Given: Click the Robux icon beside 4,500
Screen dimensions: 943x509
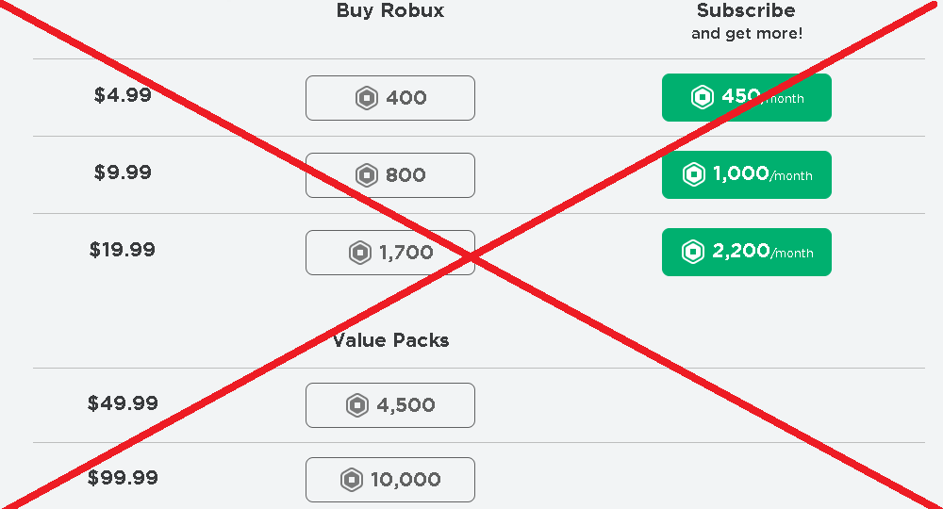Looking at the screenshot, I should click(357, 405).
